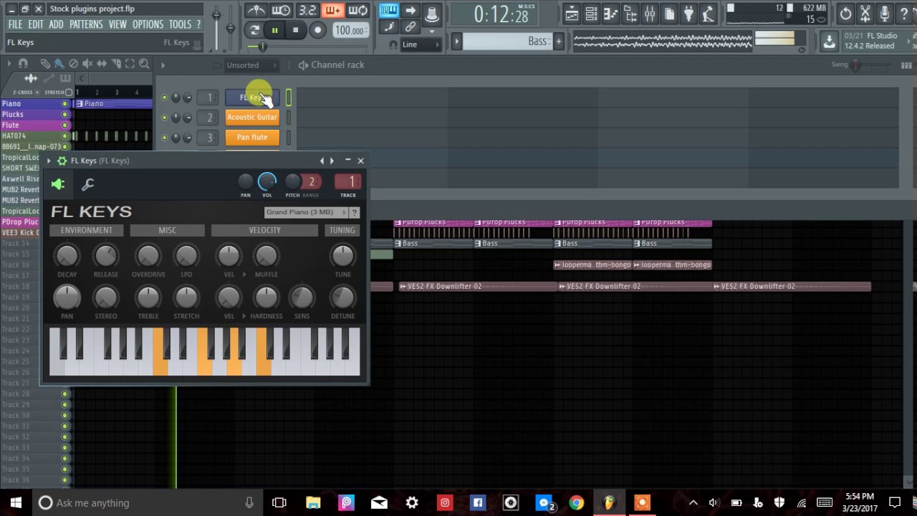917x516 pixels.
Task: Open the Line snap dropdown
Action: pos(421,44)
